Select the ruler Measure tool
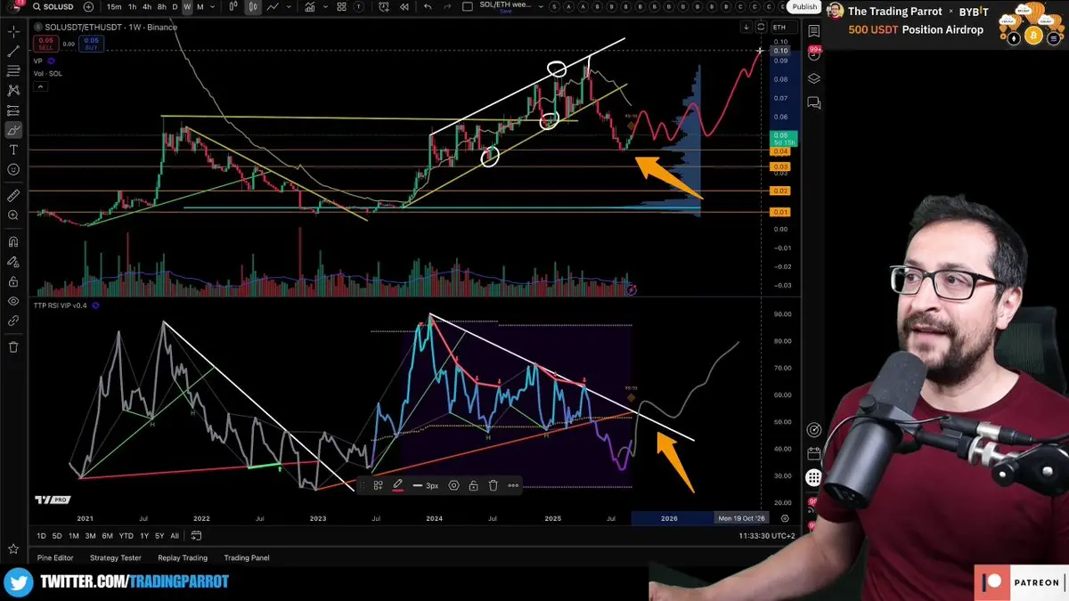This screenshot has height=601, width=1069. tap(13, 195)
